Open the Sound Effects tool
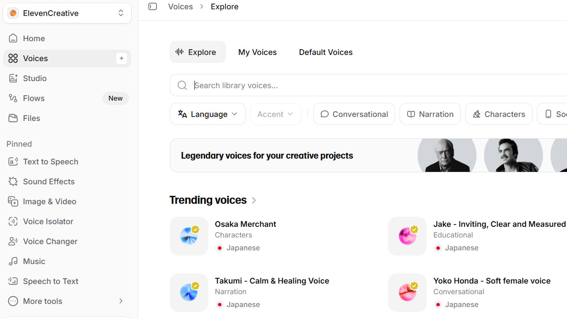Viewport: 567px width, 319px height. pyautogui.click(x=49, y=181)
